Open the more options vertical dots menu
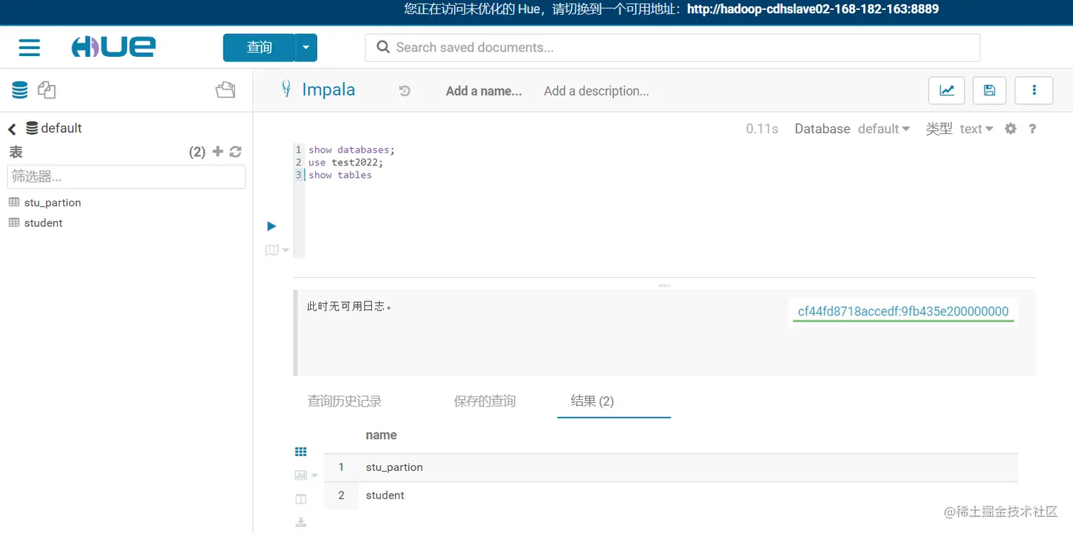Image resolution: width=1073 pixels, height=534 pixels. point(1034,90)
